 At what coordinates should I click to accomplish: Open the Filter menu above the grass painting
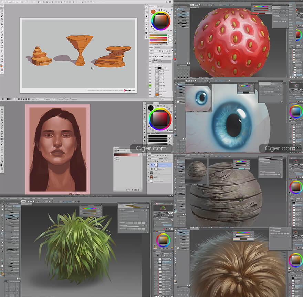[39, 198]
